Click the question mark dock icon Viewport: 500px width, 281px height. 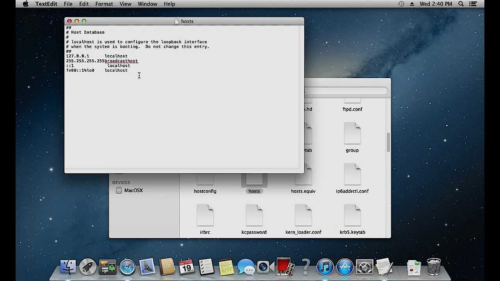(305, 267)
